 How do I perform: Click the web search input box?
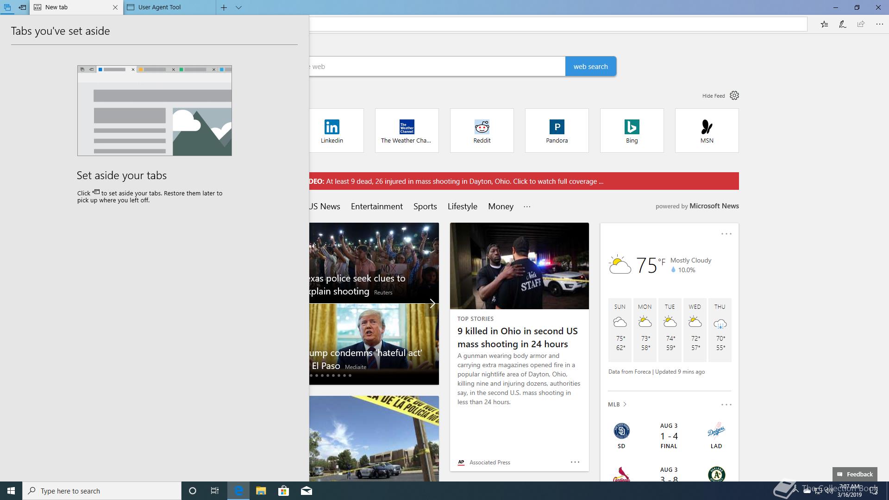click(x=437, y=67)
